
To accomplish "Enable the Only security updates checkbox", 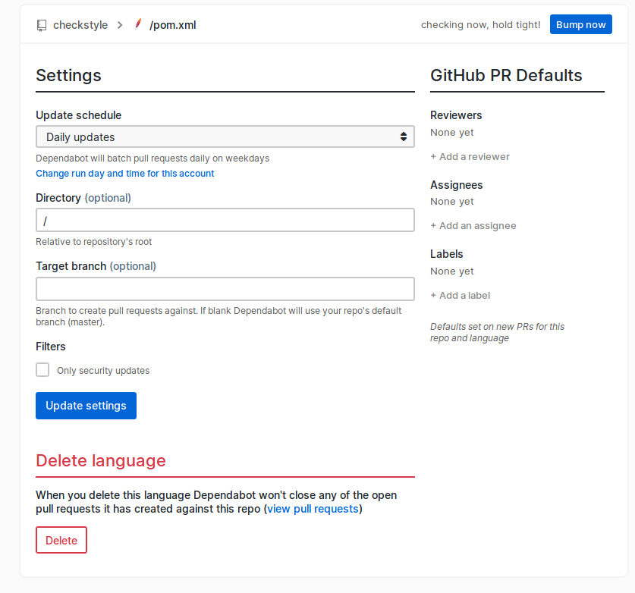I will click(42, 369).
